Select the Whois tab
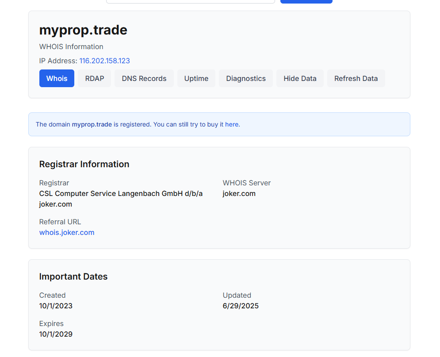This screenshot has width=440, height=357. tap(57, 78)
